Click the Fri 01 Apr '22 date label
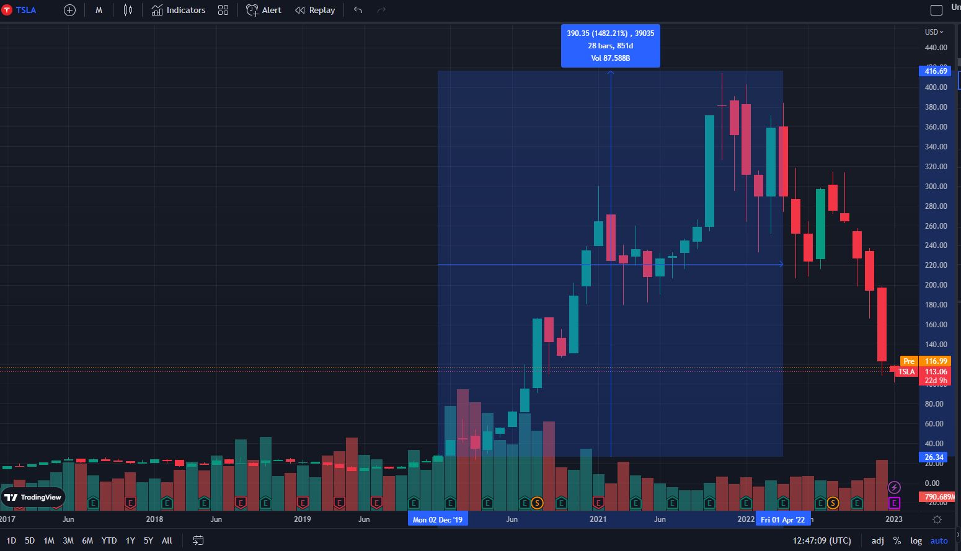Screen dimensions: 961x551 [x=782, y=519]
